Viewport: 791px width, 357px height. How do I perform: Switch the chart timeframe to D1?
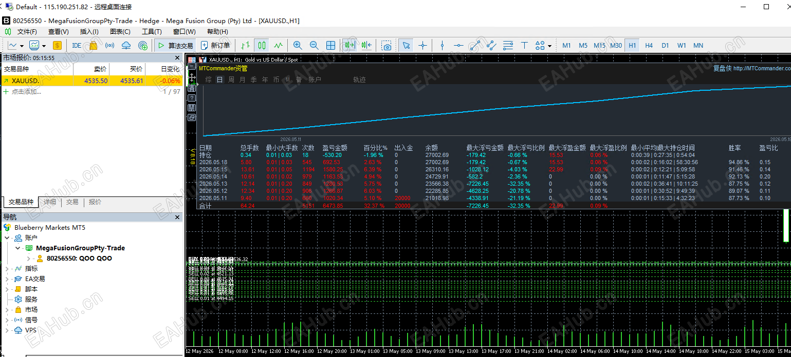(x=665, y=45)
